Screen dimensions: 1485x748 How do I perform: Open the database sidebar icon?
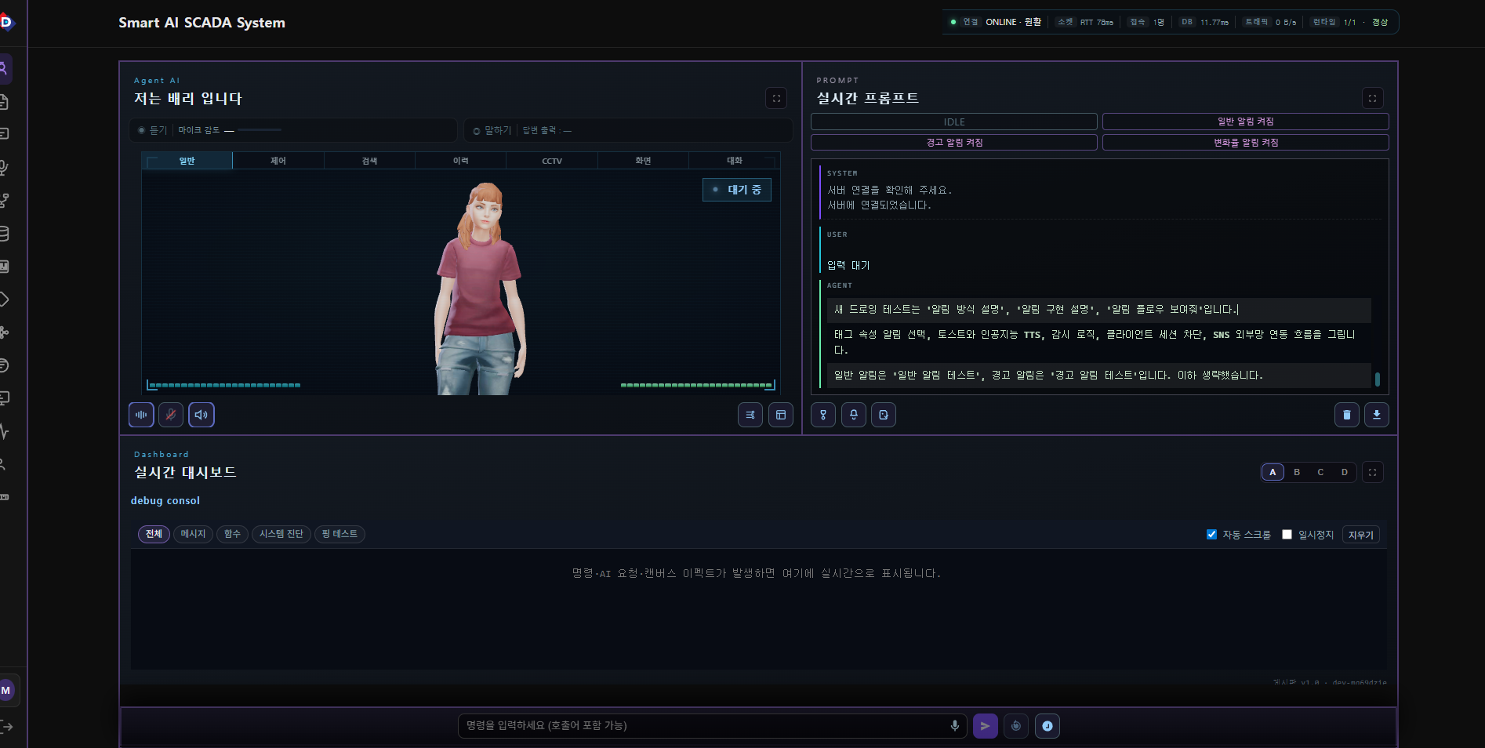(x=4, y=234)
